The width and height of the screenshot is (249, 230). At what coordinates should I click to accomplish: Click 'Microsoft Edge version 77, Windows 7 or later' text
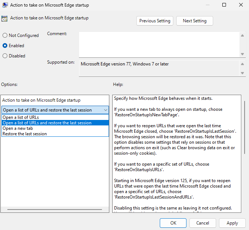click(125, 64)
